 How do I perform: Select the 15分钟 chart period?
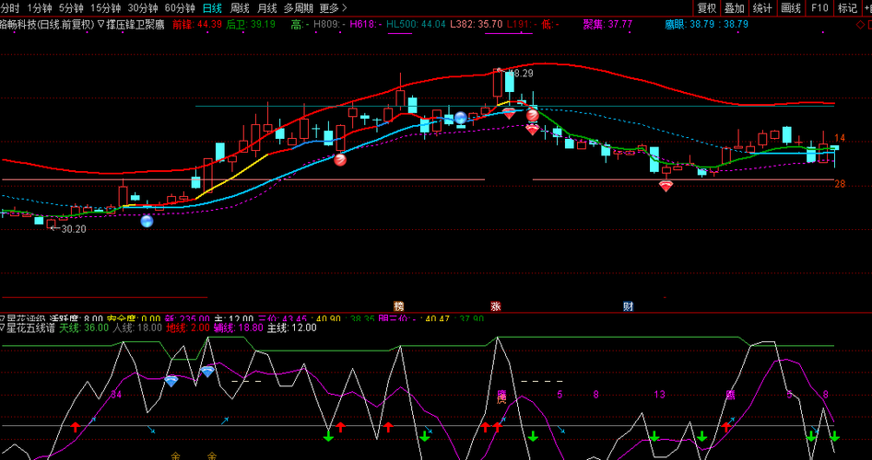click(104, 8)
